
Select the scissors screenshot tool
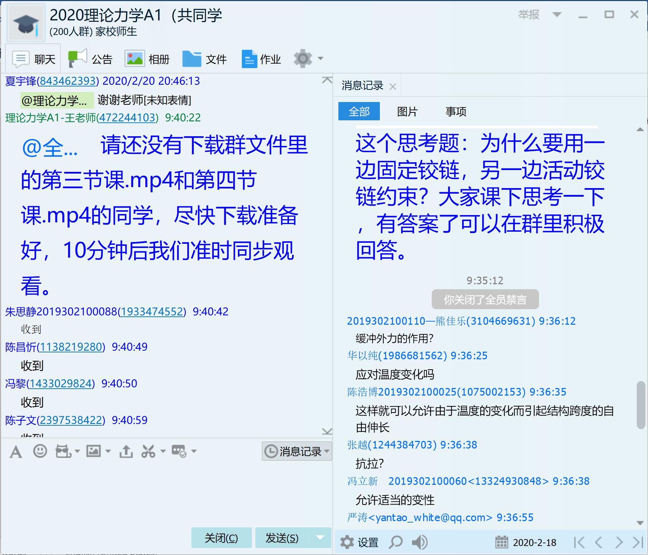point(148,452)
